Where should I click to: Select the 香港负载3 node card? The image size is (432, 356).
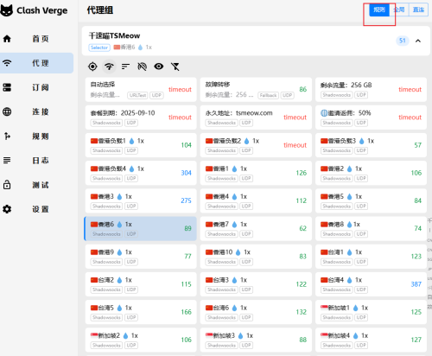pyautogui.click(x=371, y=145)
